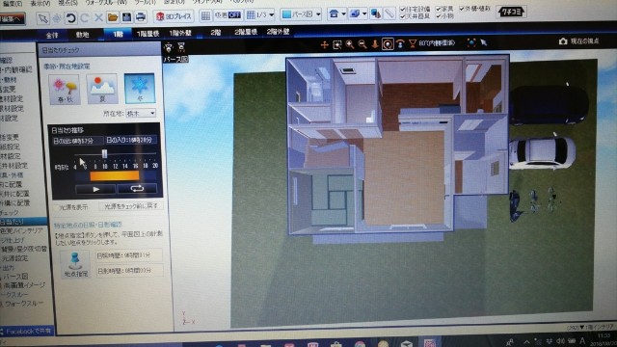Image resolution: width=617 pixels, height=347 pixels.
Task: Click the orange pan cross icon
Action: (x=324, y=45)
